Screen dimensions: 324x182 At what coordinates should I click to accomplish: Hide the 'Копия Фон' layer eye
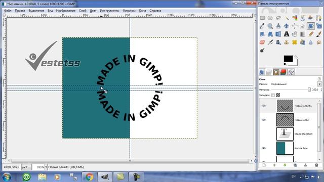tap(264, 148)
